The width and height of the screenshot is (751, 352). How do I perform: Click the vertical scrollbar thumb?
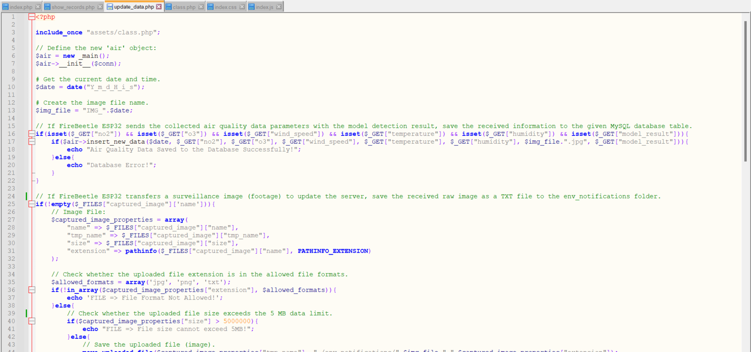(x=745, y=91)
